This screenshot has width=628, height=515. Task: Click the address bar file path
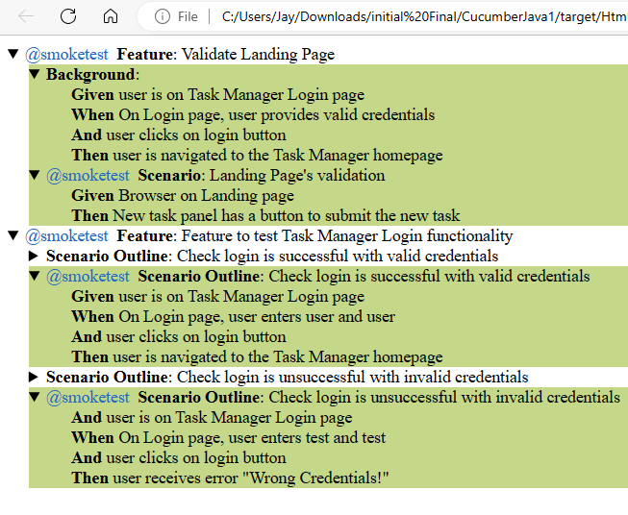click(x=423, y=16)
